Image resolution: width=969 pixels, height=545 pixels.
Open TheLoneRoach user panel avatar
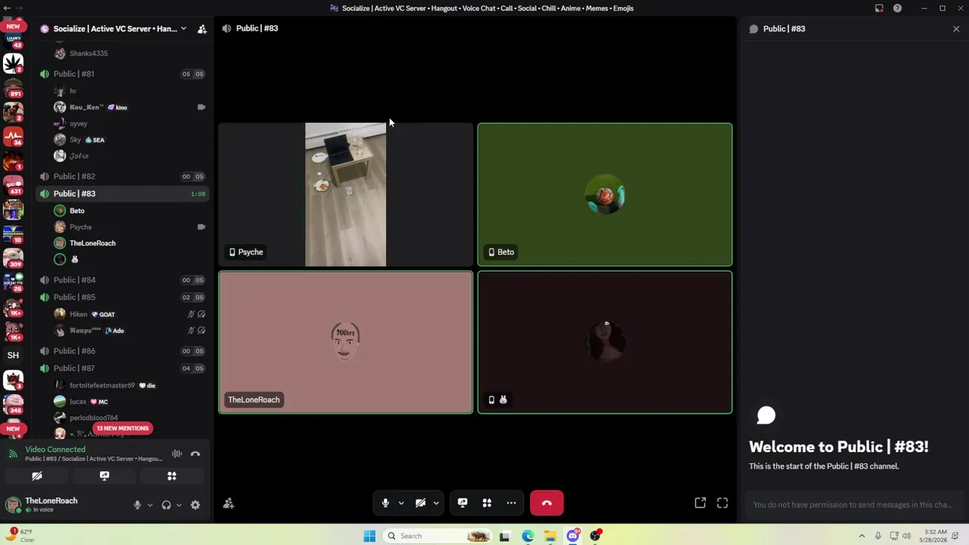[x=13, y=504]
